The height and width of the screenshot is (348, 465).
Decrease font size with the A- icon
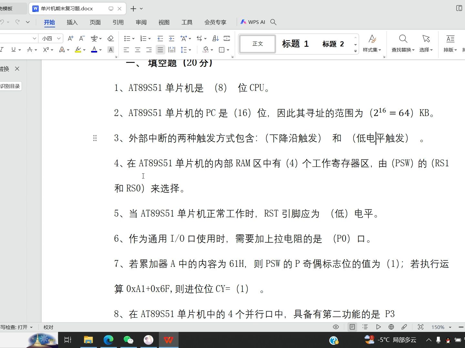[x=82, y=38]
